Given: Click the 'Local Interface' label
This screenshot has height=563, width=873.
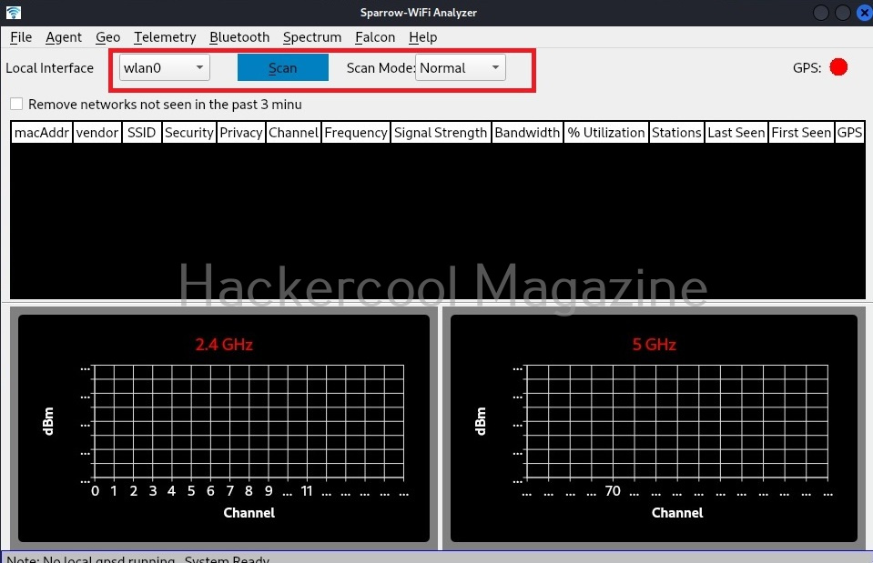Looking at the screenshot, I should (x=49, y=68).
